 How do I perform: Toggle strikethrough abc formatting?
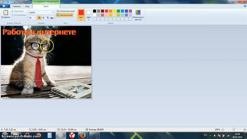point(52,18)
